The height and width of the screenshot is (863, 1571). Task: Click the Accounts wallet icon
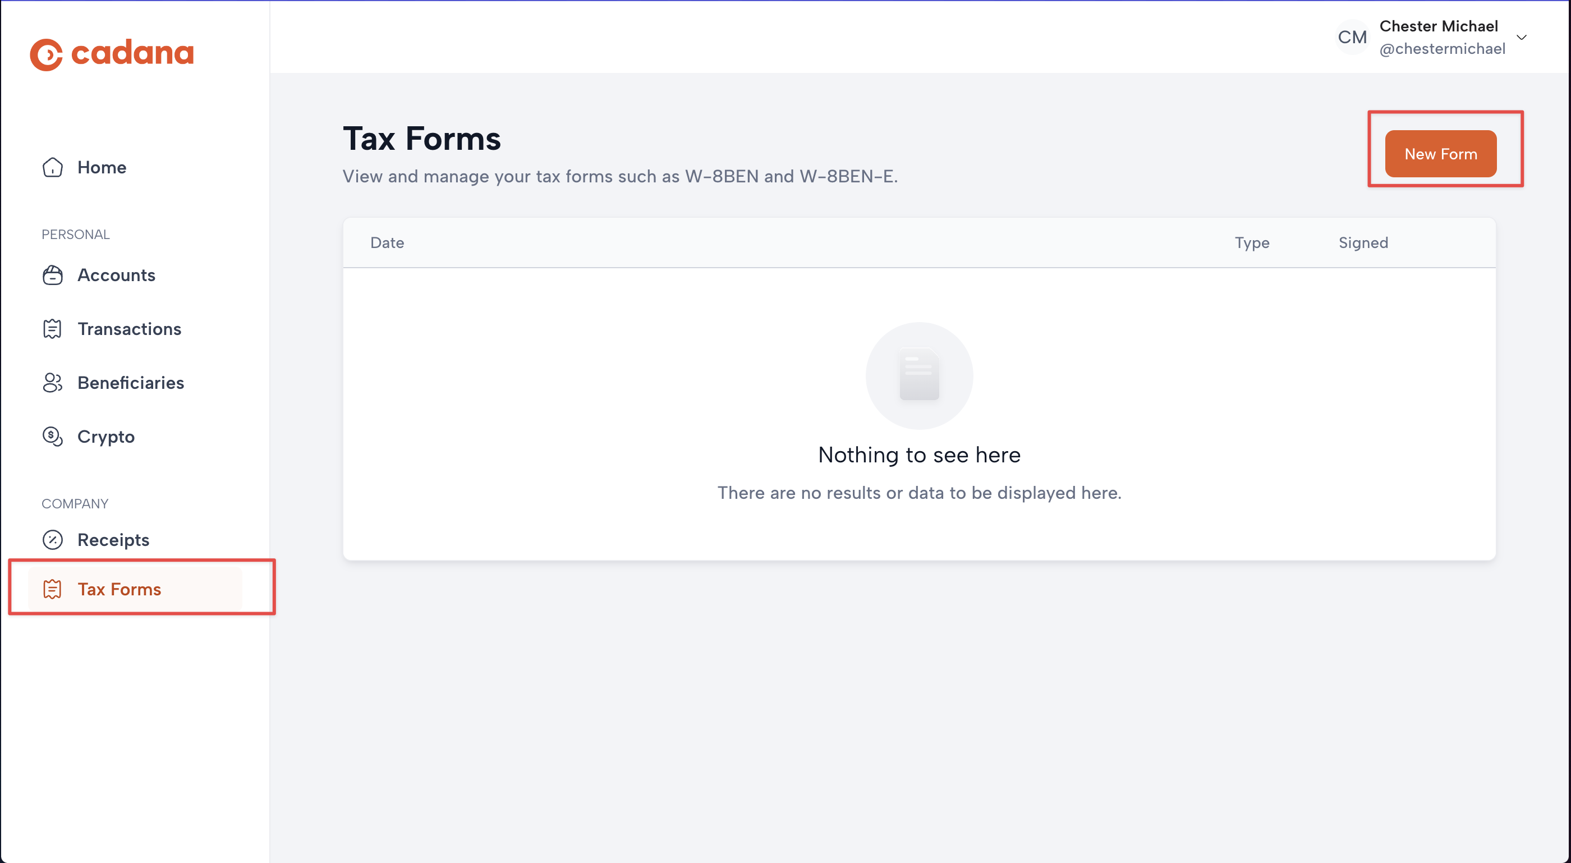tap(52, 275)
